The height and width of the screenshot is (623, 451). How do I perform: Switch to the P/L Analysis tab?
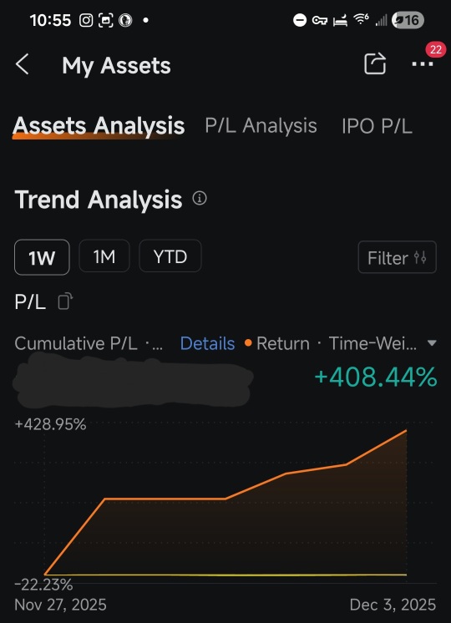261,126
